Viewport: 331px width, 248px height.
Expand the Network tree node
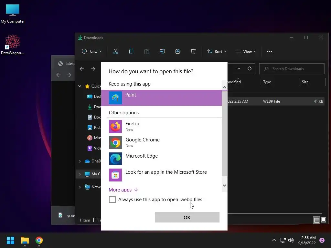click(x=80, y=187)
